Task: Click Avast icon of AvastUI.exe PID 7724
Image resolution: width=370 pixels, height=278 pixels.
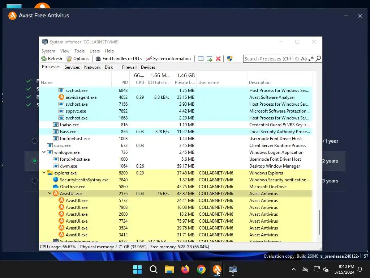Action: 61,221
